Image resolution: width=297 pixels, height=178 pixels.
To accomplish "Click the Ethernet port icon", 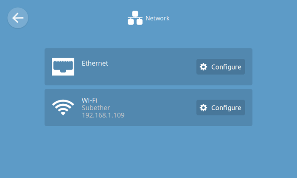I will 63,67.
